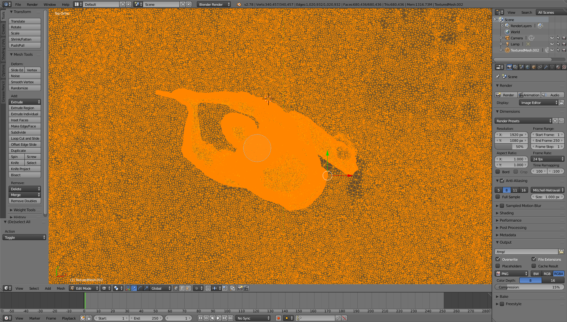The width and height of the screenshot is (567, 322).
Task: Switch to face select mode icon
Action: click(x=188, y=288)
